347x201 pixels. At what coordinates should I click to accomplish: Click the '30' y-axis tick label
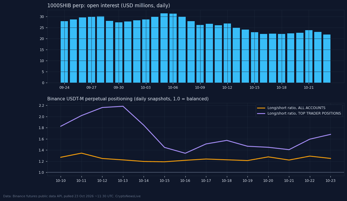(x=42, y=17)
